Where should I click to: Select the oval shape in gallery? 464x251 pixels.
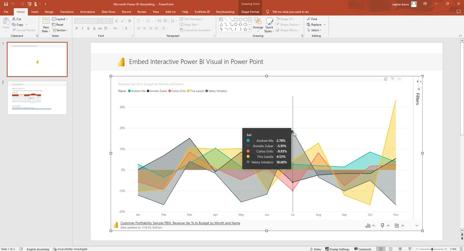coord(240,19)
